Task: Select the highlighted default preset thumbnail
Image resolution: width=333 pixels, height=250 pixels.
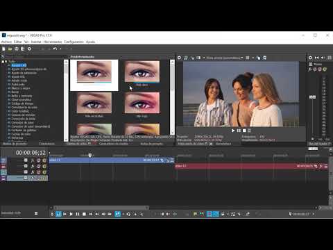Action: tap(94, 75)
